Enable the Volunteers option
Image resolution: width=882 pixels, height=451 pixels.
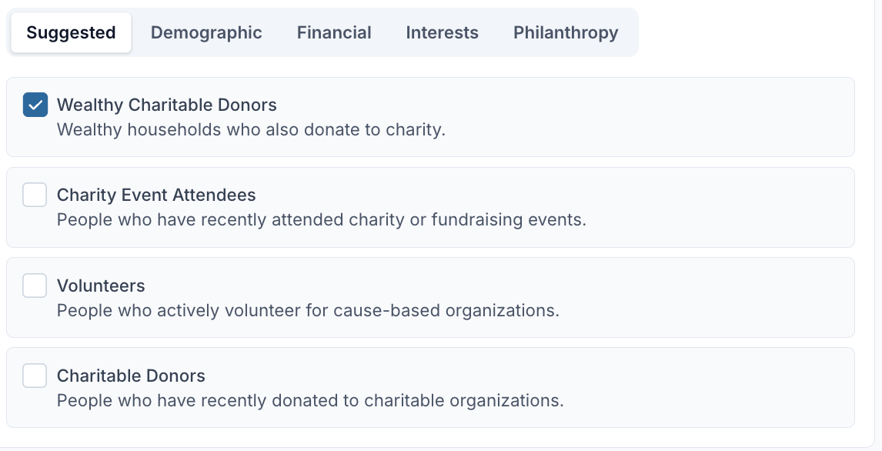tap(35, 286)
